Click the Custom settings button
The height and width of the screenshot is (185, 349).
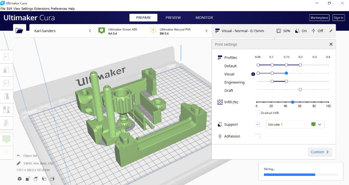[320, 152]
